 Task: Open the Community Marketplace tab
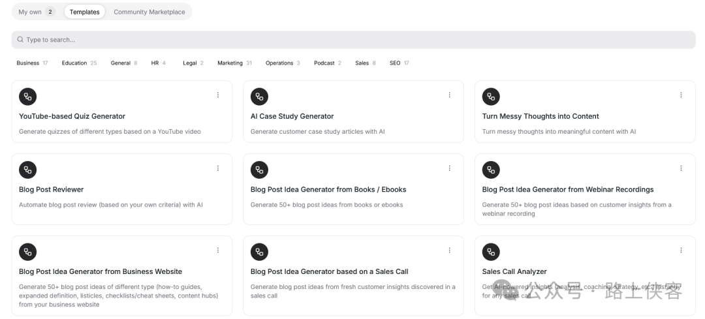[149, 12]
